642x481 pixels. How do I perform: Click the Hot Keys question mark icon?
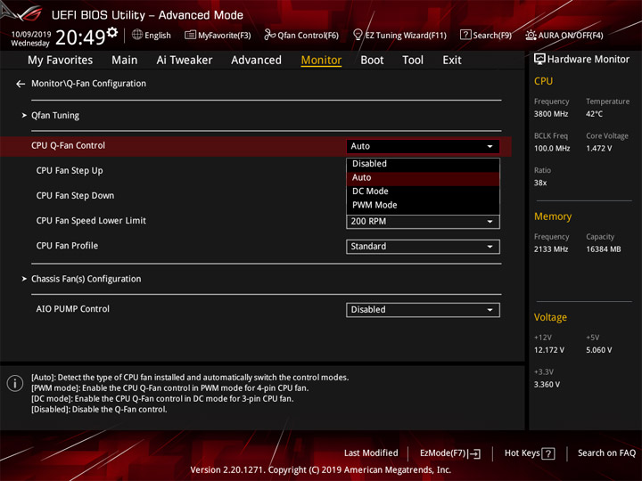(x=548, y=453)
